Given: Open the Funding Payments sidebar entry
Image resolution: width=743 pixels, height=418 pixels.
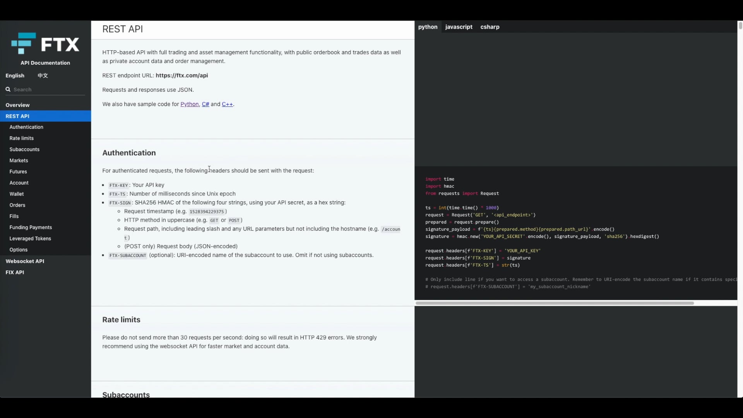Looking at the screenshot, I should [x=31, y=228].
